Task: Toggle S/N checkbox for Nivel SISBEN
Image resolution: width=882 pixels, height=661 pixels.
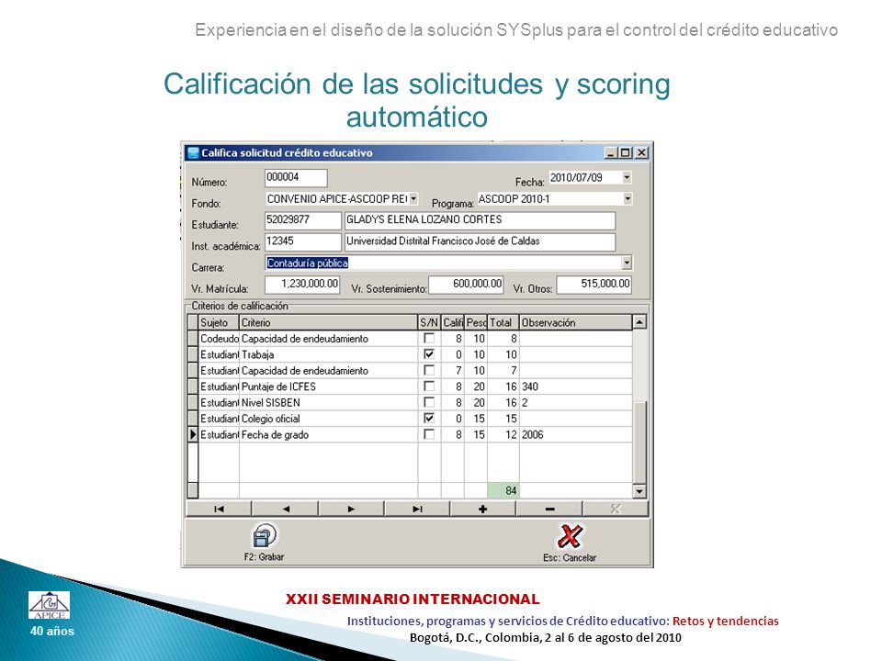Action: tap(429, 402)
